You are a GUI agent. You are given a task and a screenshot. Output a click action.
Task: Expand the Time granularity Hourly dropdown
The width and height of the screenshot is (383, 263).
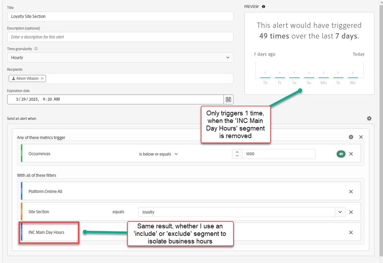[x=228, y=58]
